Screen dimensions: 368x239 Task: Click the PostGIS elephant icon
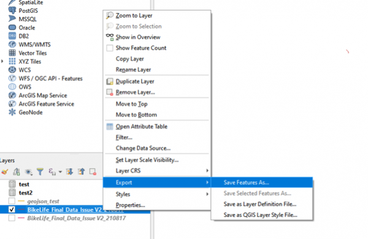[12, 10]
